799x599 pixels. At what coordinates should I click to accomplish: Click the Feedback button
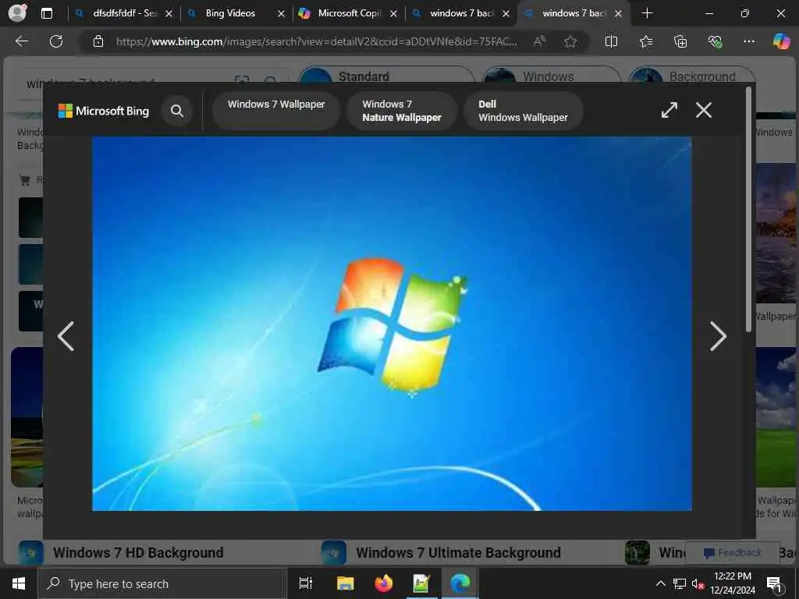[x=732, y=553]
